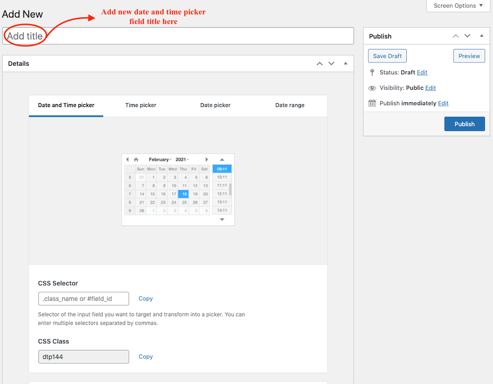Image resolution: width=493 pixels, height=384 pixels.
Task: Click the status pin icon
Action: tap(372, 72)
